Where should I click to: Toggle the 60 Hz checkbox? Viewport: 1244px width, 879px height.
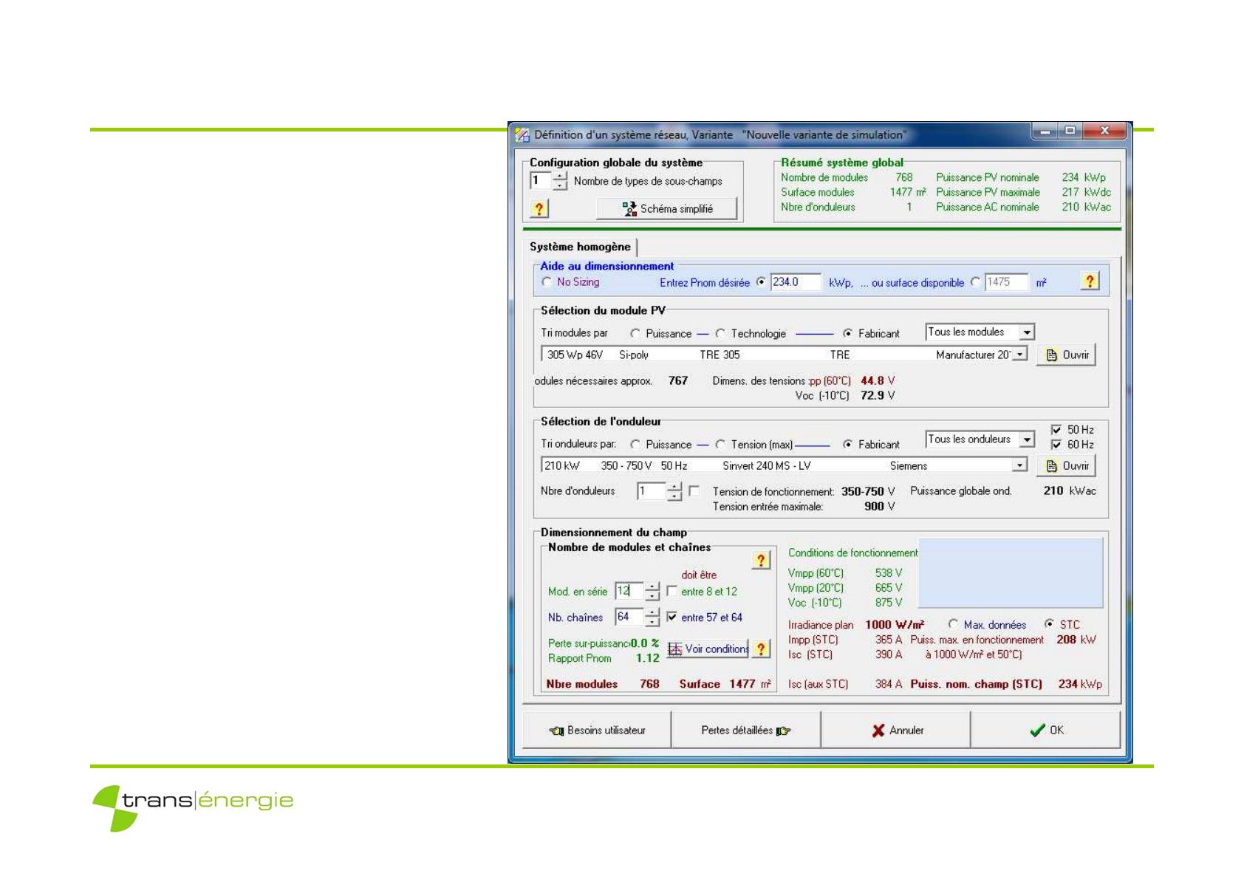click(1056, 444)
